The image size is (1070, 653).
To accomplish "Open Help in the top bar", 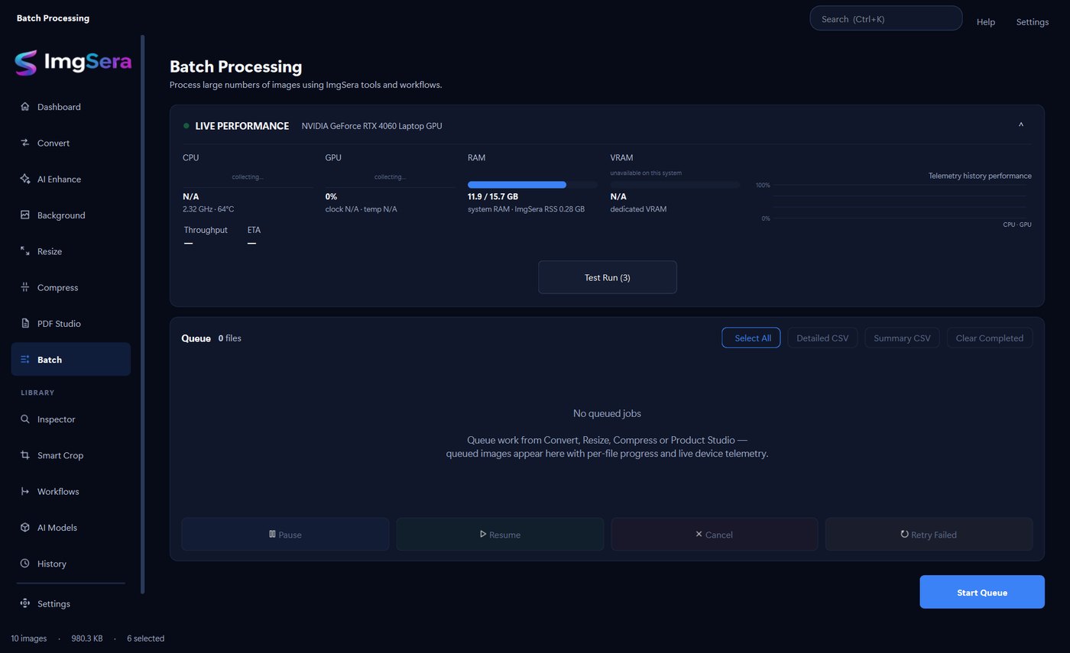I will click(x=986, y=22).
